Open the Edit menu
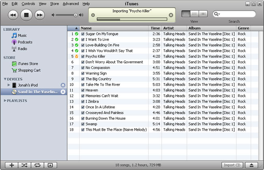Screen dimensions: 264x170 [x=15, y=4]
